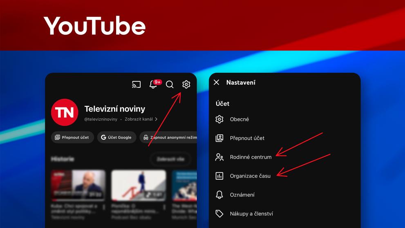Click the Oznámení bell icon in settings

[x=219, y=194]
